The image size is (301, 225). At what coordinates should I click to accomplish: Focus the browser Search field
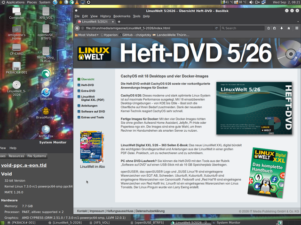point(243,28)
